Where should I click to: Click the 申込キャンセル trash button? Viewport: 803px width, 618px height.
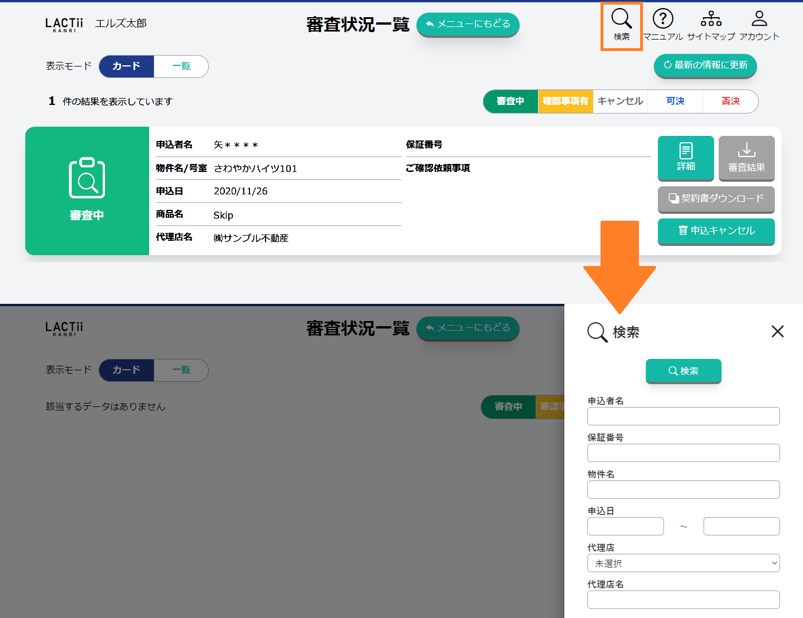tap(716, 231)
